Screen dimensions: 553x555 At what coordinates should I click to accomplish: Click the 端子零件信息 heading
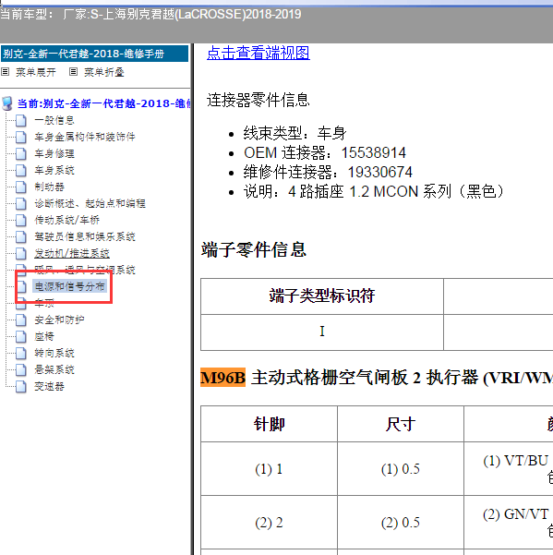point(254,250)
